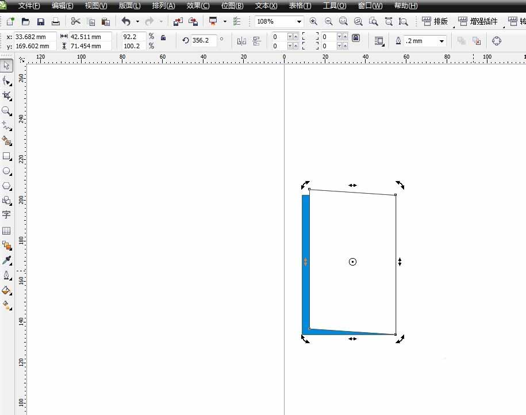Click the rotation angle field 356.2
Screen dimensions: 526x415
point(204,41)
